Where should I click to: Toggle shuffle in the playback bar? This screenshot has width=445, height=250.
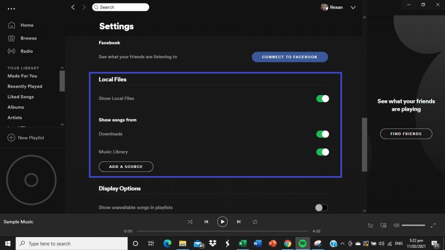click(190, 222)
